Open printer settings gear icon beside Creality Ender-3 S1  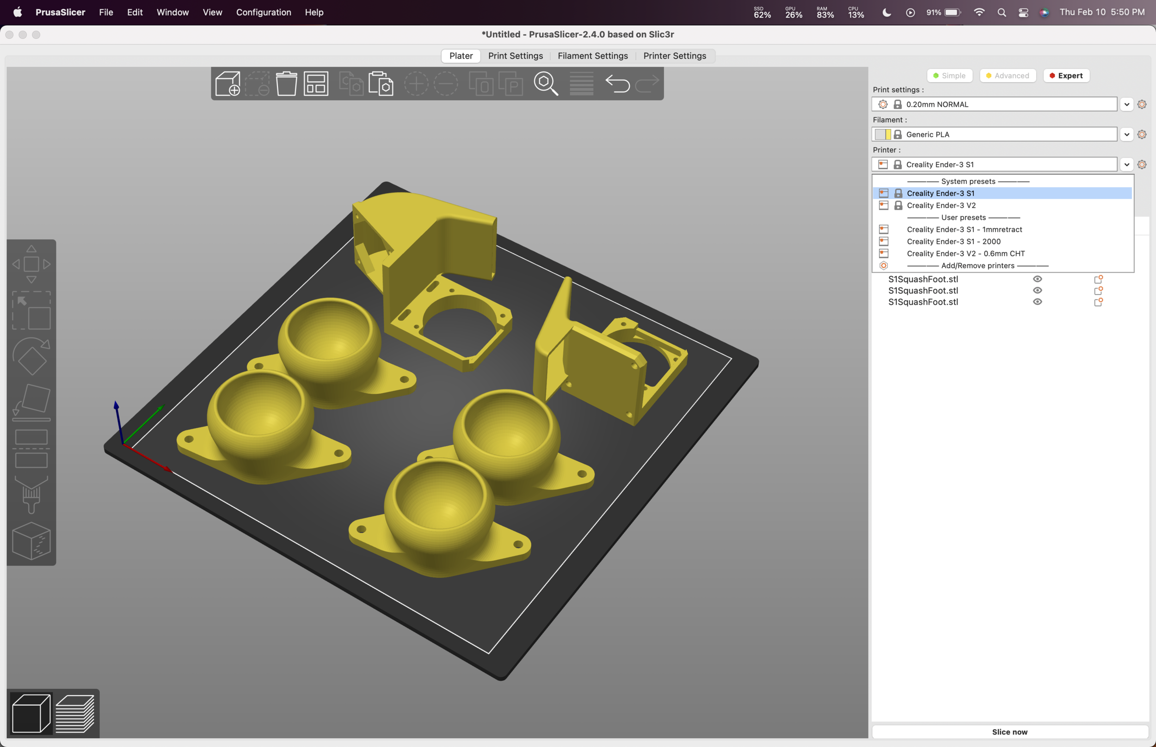tap(1142, 165)
